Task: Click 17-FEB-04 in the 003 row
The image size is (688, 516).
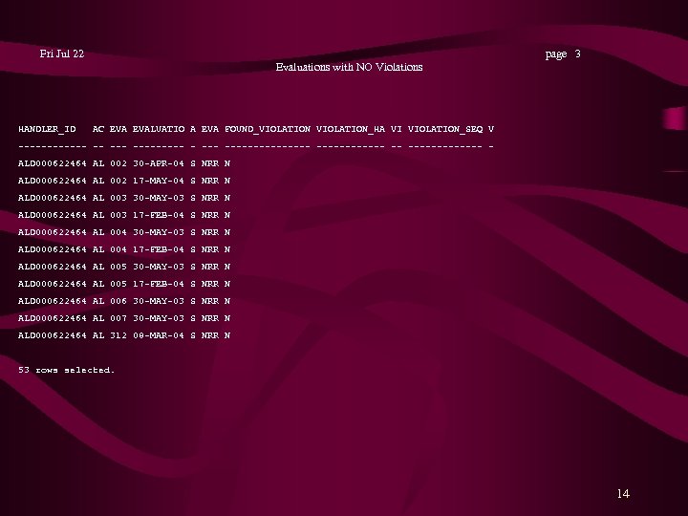Action: click(159, 215)
